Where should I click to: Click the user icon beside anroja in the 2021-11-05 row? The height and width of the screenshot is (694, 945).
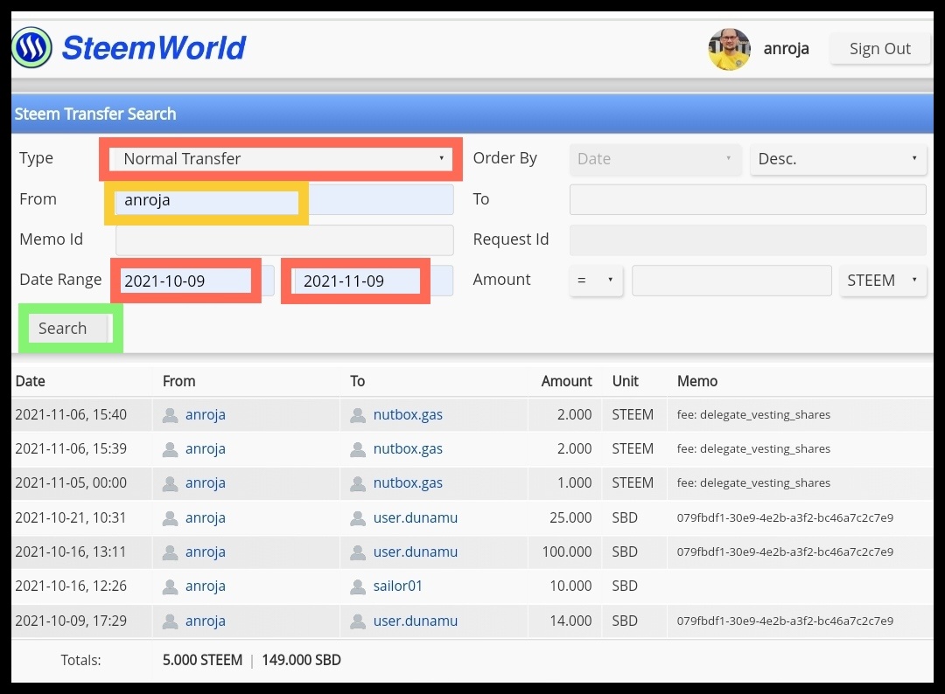pos(171,484)
